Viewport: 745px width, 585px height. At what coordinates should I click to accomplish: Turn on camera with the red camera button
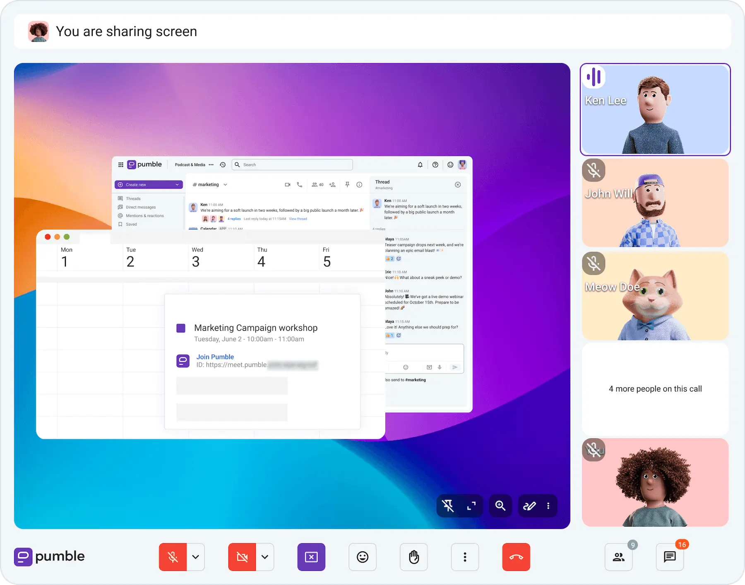tap(242, 557)
